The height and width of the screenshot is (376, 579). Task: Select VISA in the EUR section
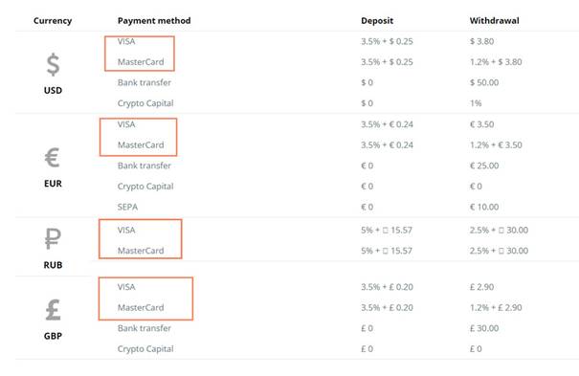pyautogui.click(x=126, y=124)
